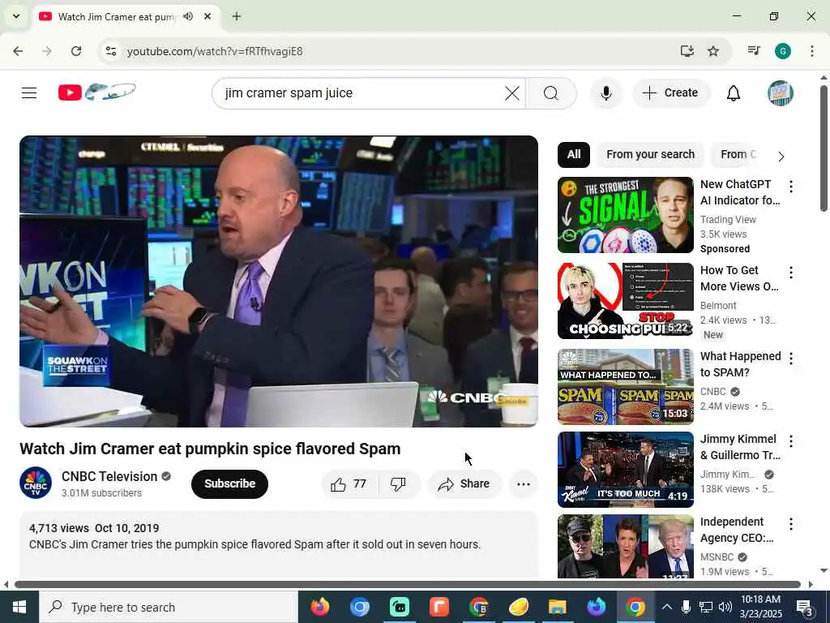Expand the tab search dropdown arrow
Viewport: 830px width, 623px height.
point(16,16)
